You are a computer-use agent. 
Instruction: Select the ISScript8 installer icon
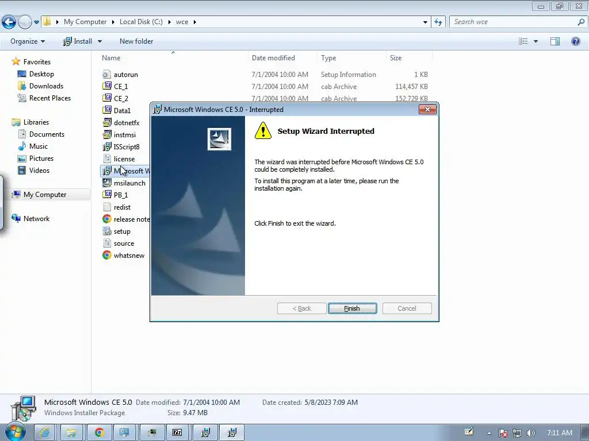pos(106,146)
